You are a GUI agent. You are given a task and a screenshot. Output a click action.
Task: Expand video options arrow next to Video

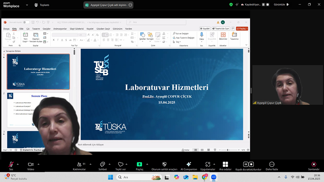(38, 164)
